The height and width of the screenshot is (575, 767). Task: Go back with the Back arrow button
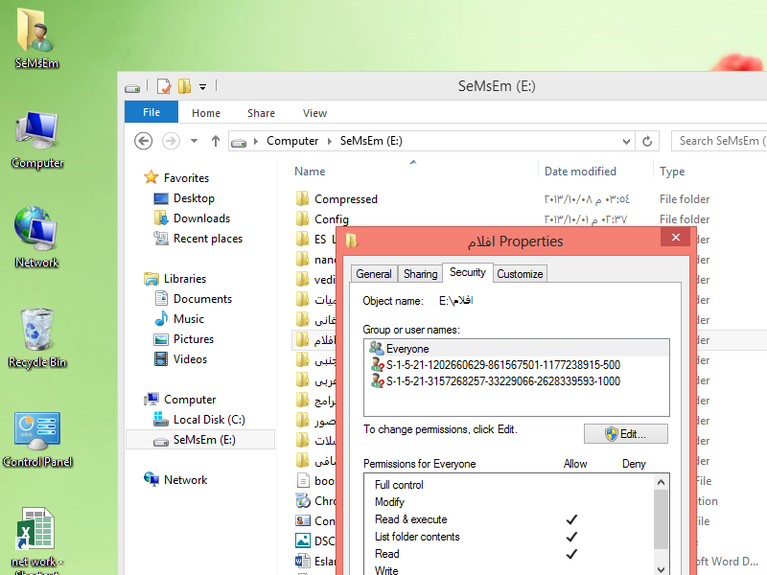[143, 141]
